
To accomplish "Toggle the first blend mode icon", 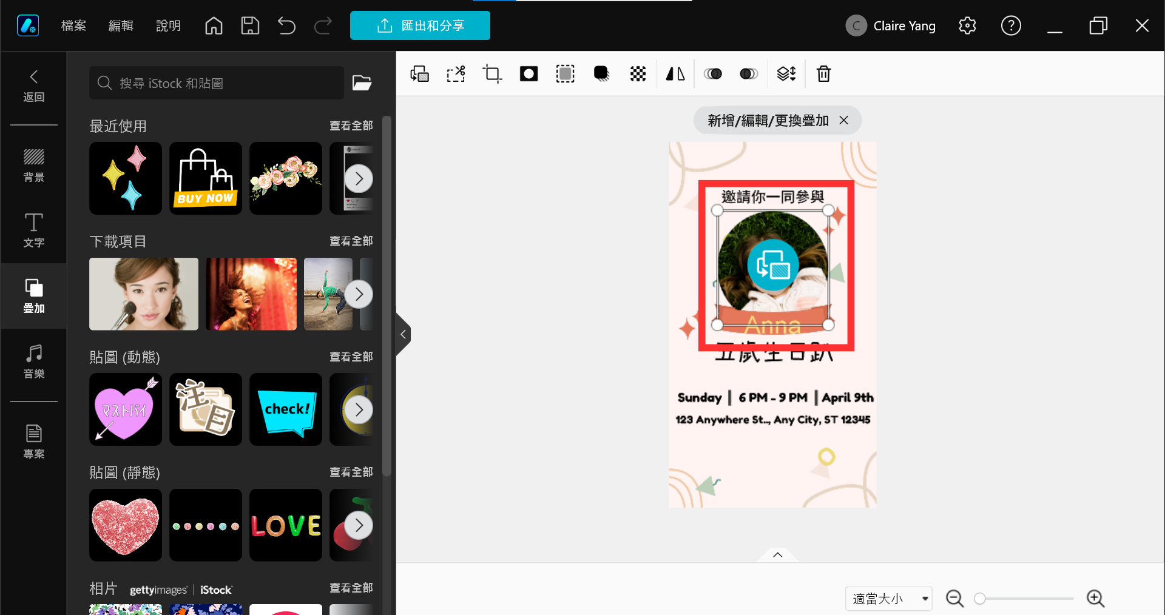I will coord(712,74).
